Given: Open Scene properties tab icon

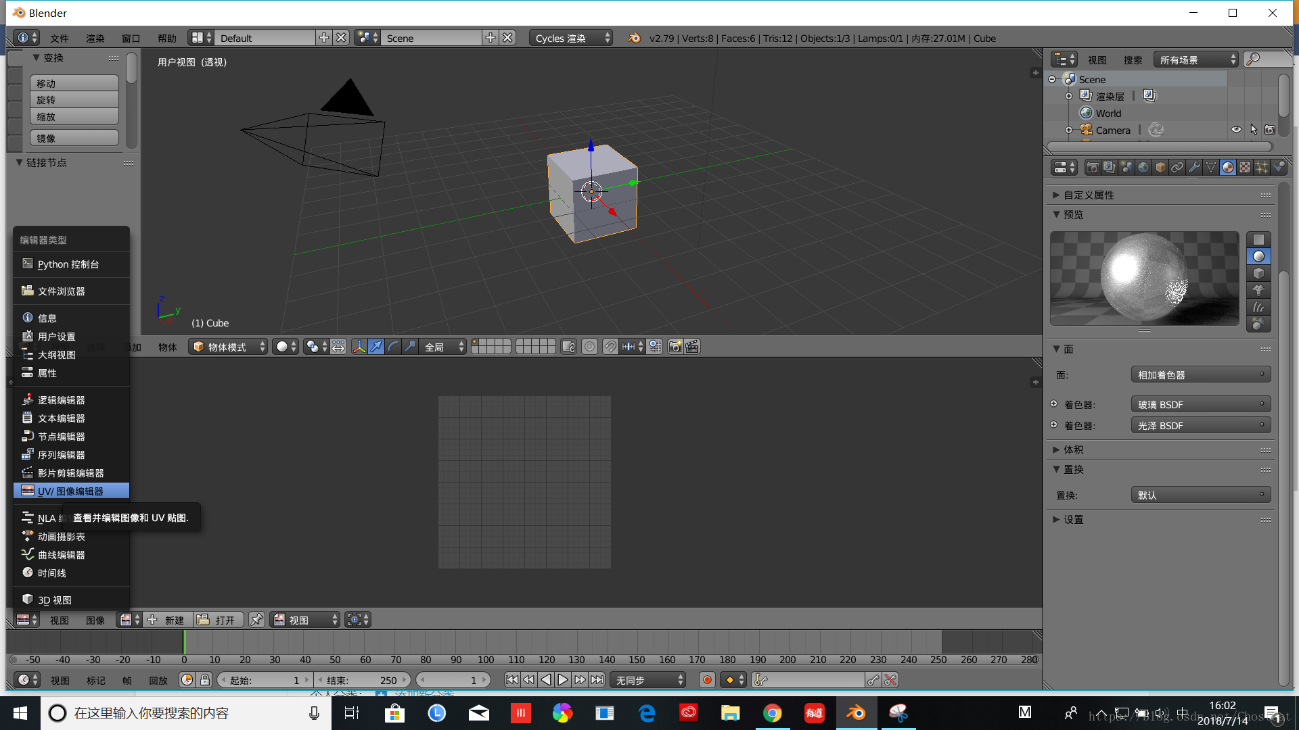Looking at the screenshot, I should pyautogui.click(x=1126, y=167).
